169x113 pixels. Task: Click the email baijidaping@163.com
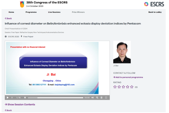coord(65,85)
